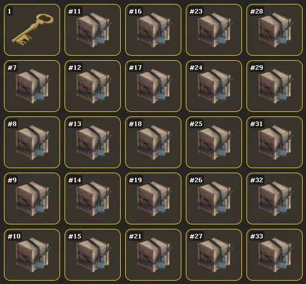
Task: Pick the crate numbered #28
Action: click(x=275, y=30)
